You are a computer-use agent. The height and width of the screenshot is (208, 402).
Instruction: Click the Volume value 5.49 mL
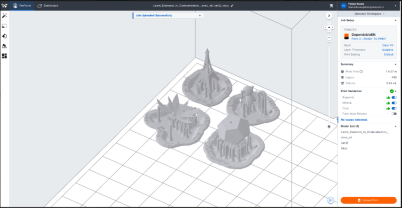(392, 83)
